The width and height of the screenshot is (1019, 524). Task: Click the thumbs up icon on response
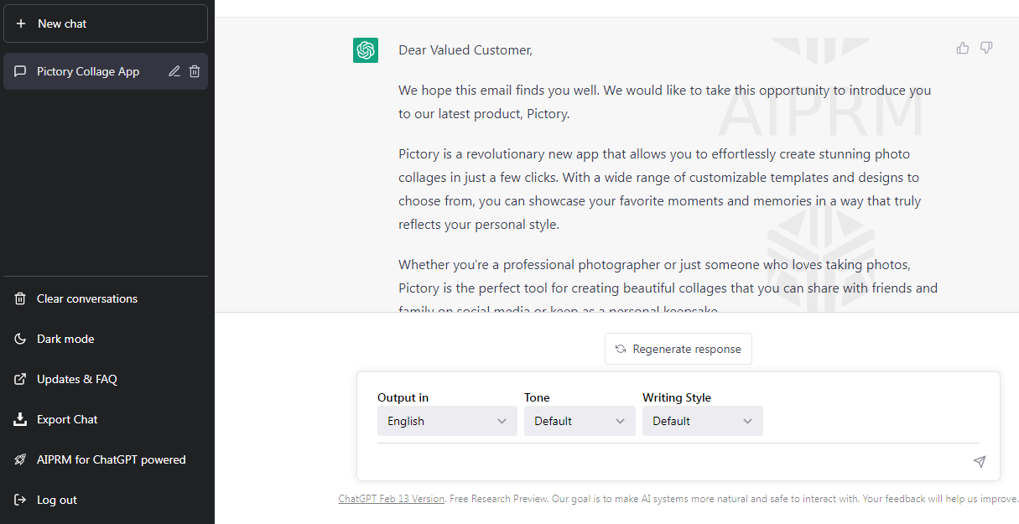963,48
